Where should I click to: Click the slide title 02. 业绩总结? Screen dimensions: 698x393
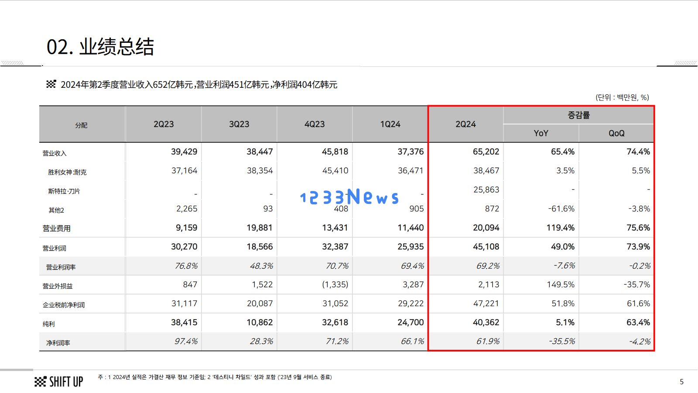click(100, 47)
